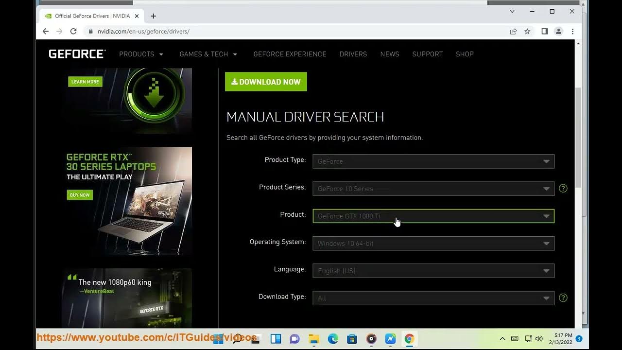Viewport: 622px width, 350px height.
Task: Open the disc recorder app in taskbar
Action: coord(371,339)
